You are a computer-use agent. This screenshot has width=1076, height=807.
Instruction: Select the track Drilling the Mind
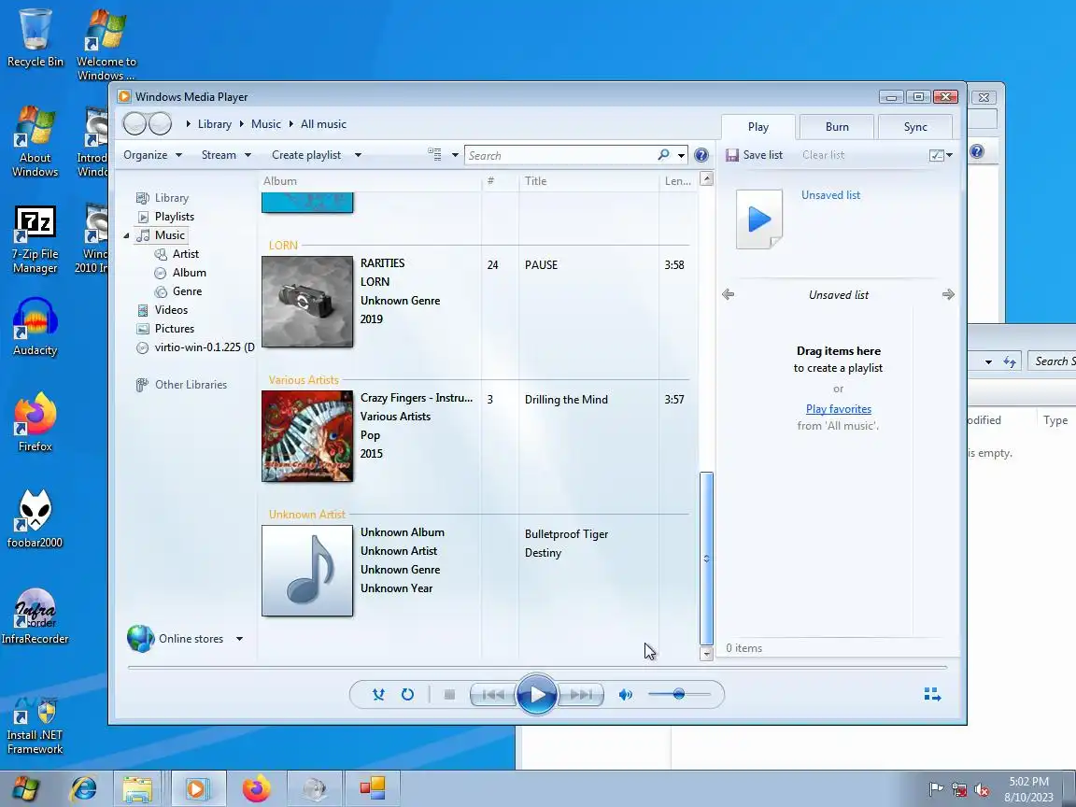pos(566,400)
